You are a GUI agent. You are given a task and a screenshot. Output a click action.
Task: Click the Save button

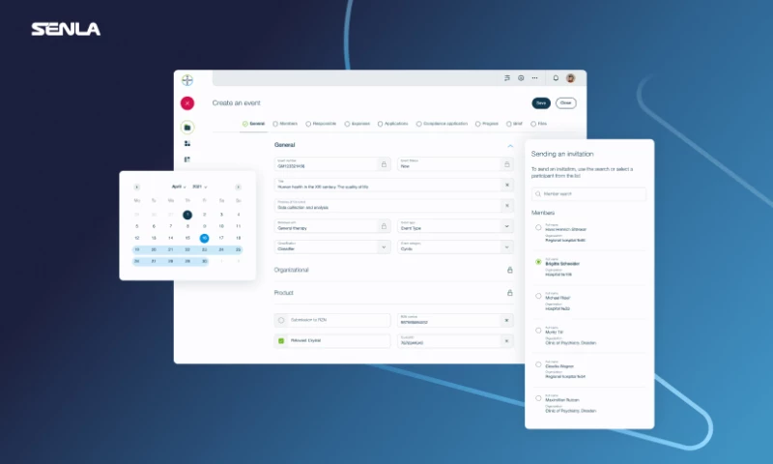click(x=541, y=103)
